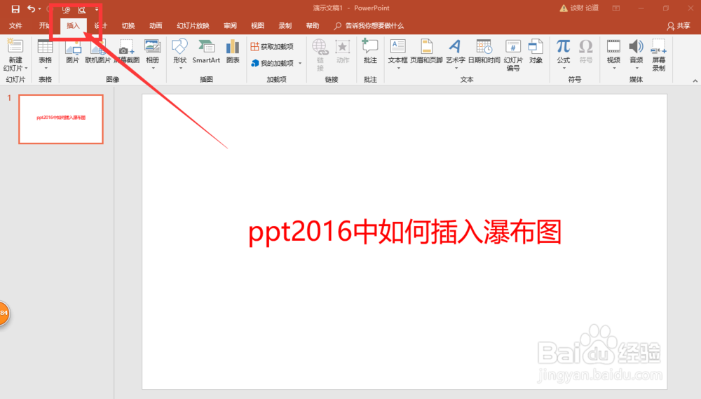The width and height of the screenshot is (701, 399).
Task: Insert a Chart (图表)
Action: pos(233,52)
